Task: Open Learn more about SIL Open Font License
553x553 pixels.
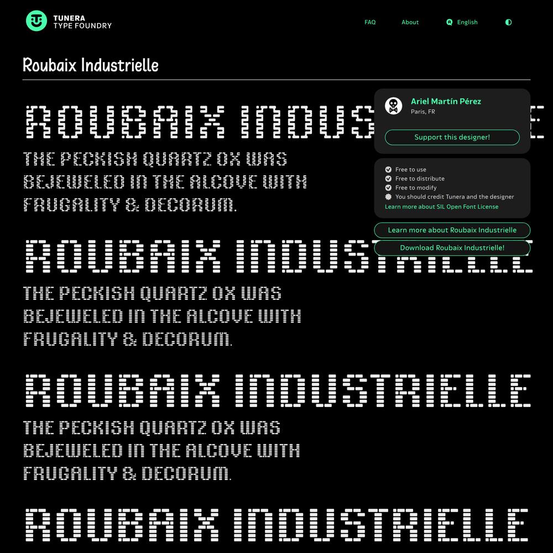Action: [441, 207]
